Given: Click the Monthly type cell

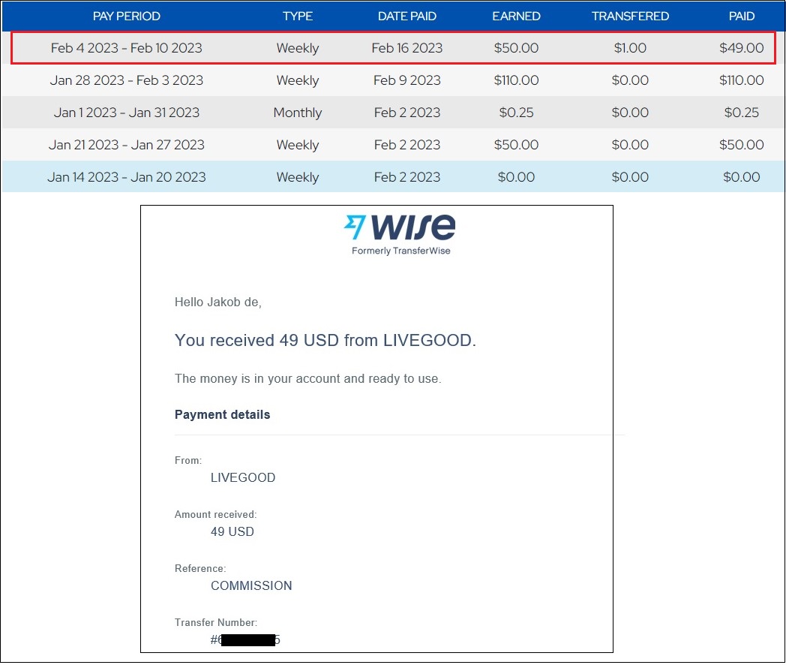Looking at the screenshot, I should tap(297, 113).
